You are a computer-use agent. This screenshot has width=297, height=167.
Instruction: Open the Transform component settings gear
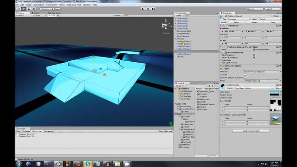[280, 26]
